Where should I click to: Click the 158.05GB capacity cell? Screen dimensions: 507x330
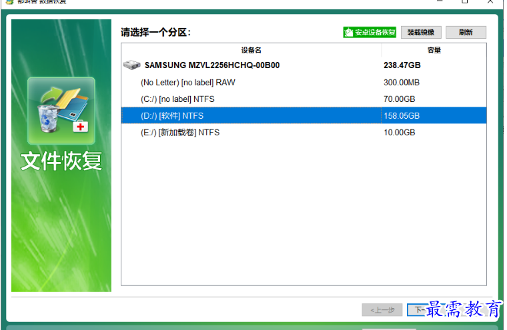[x=402, y=116]
